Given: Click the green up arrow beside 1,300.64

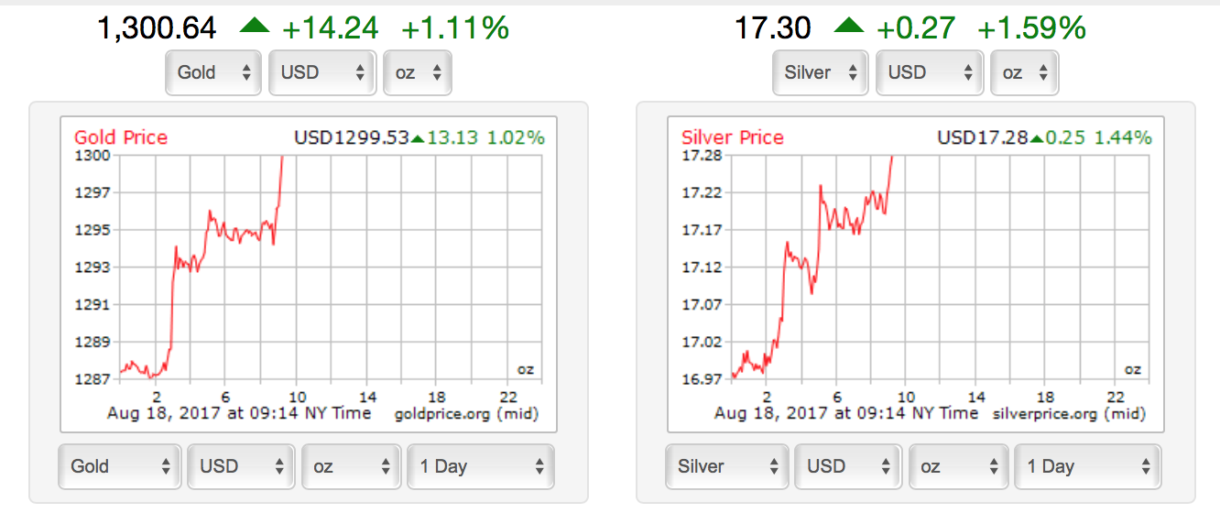Looking at the screenshot, I should coord(255,27).
